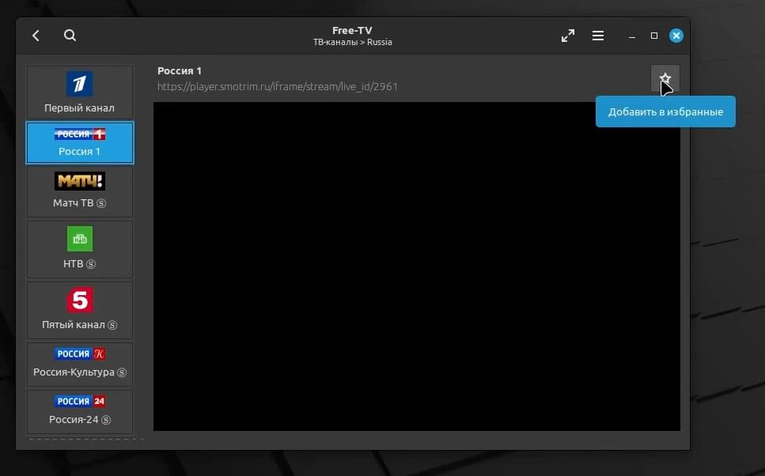
Task: Open the hamburger menu
Action: 597,36
